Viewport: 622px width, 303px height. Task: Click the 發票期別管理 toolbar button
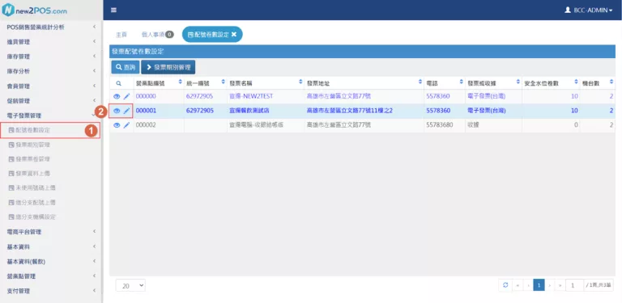[x=168, y=67]
